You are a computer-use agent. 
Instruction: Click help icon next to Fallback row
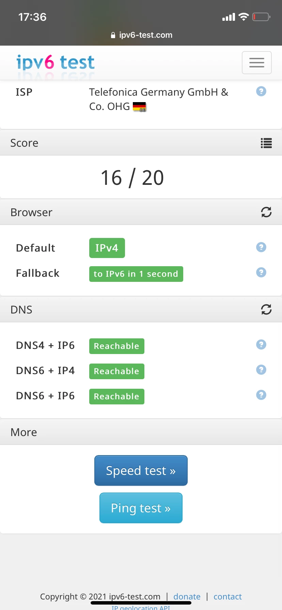click(261, 272)
